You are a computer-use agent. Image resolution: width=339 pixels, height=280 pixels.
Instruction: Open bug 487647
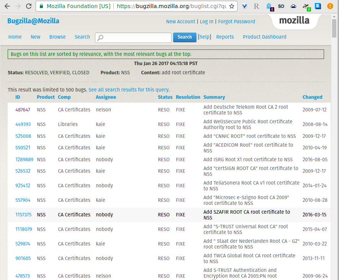pos(23,110)
